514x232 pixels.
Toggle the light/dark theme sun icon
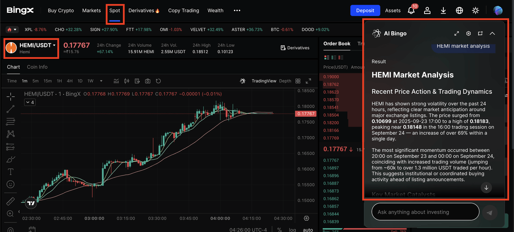(475, 10)
